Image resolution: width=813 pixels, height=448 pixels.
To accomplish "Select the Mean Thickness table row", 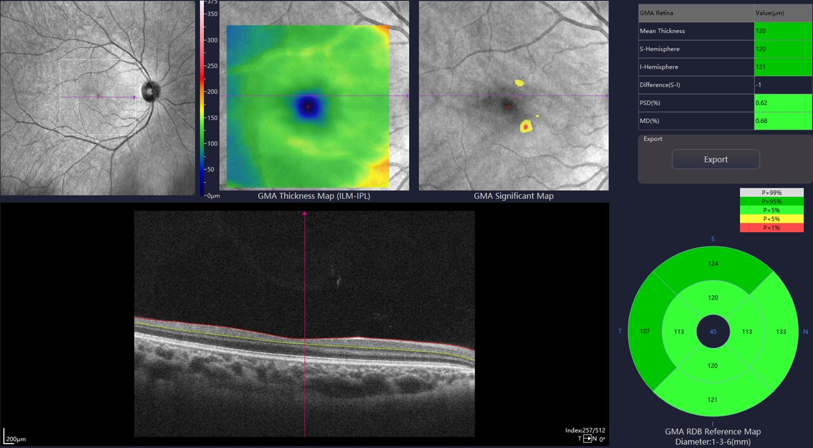I will click(695, 31).
